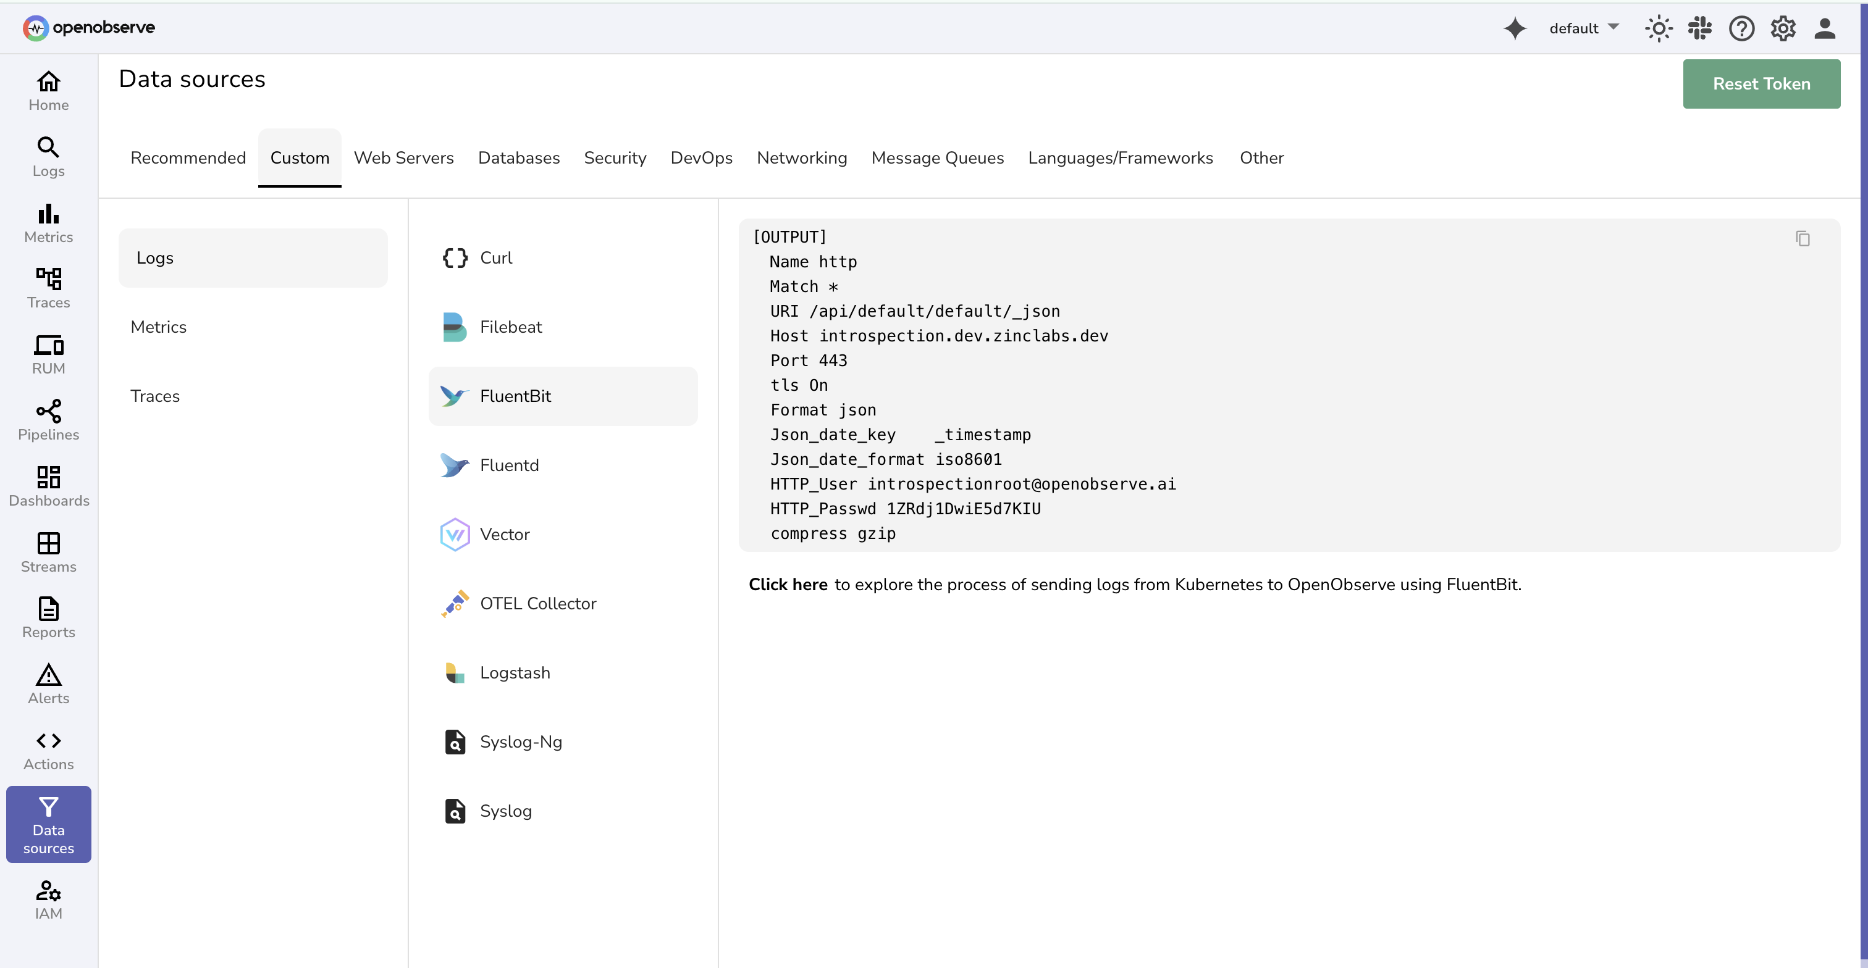This screenshot has width=1868, height=968.
Task: Open the Dashboards panel
Action: tap(48, 485)
